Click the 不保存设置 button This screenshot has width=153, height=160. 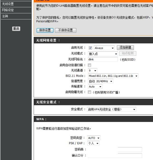[x=66, y=30]
